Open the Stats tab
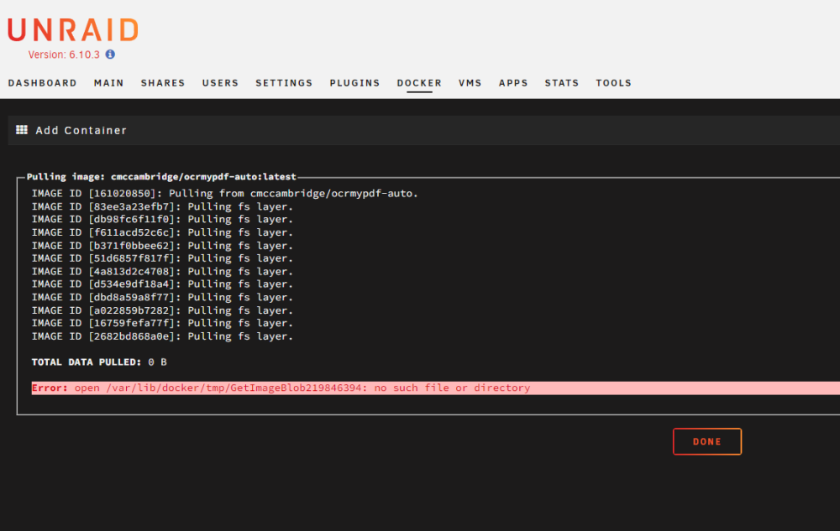 (562, 83)
